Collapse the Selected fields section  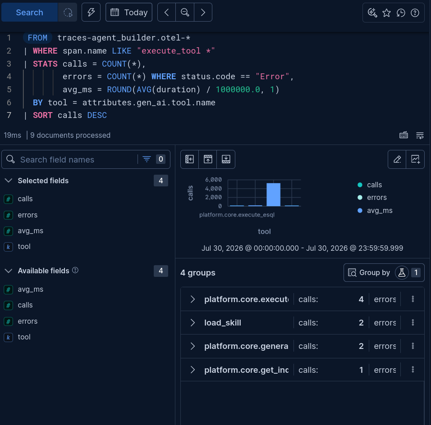(9, 181)
